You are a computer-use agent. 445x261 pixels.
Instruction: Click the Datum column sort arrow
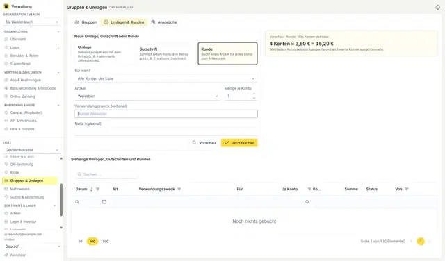[x=91, y=189]
